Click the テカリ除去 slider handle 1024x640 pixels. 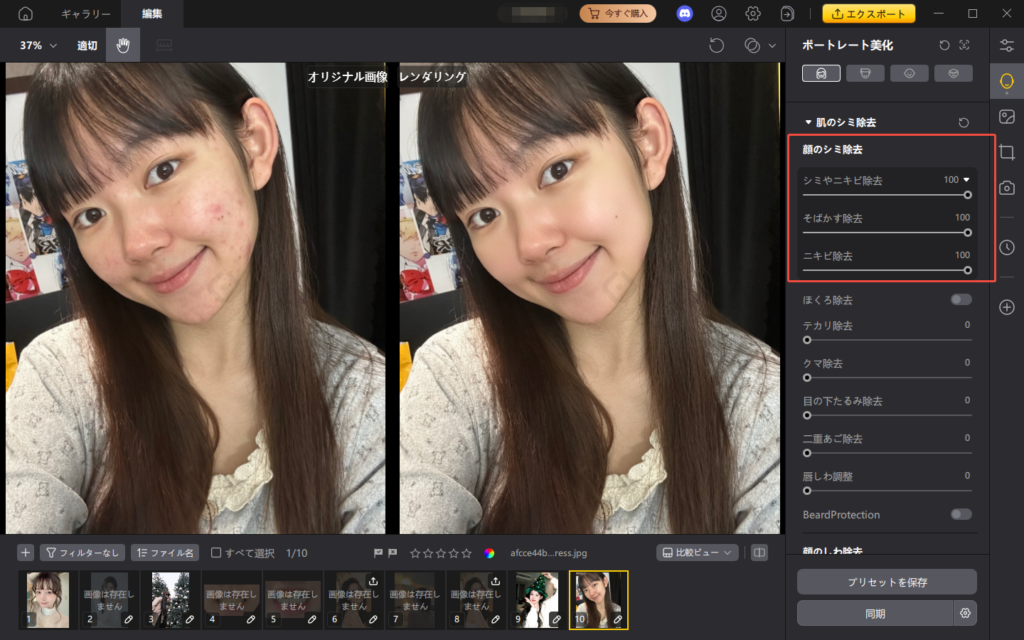807,340
